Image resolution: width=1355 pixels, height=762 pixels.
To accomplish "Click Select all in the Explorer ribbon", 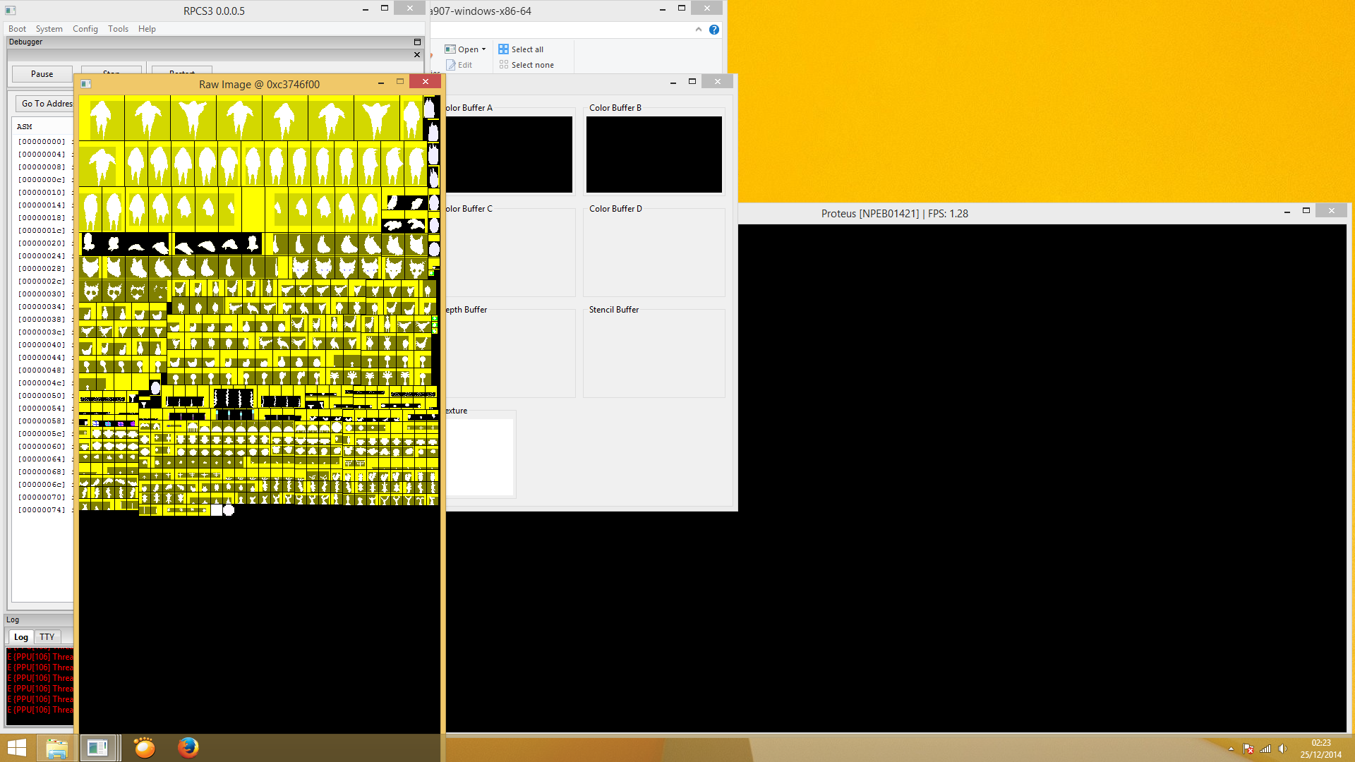I will click(x=521, y=49).
